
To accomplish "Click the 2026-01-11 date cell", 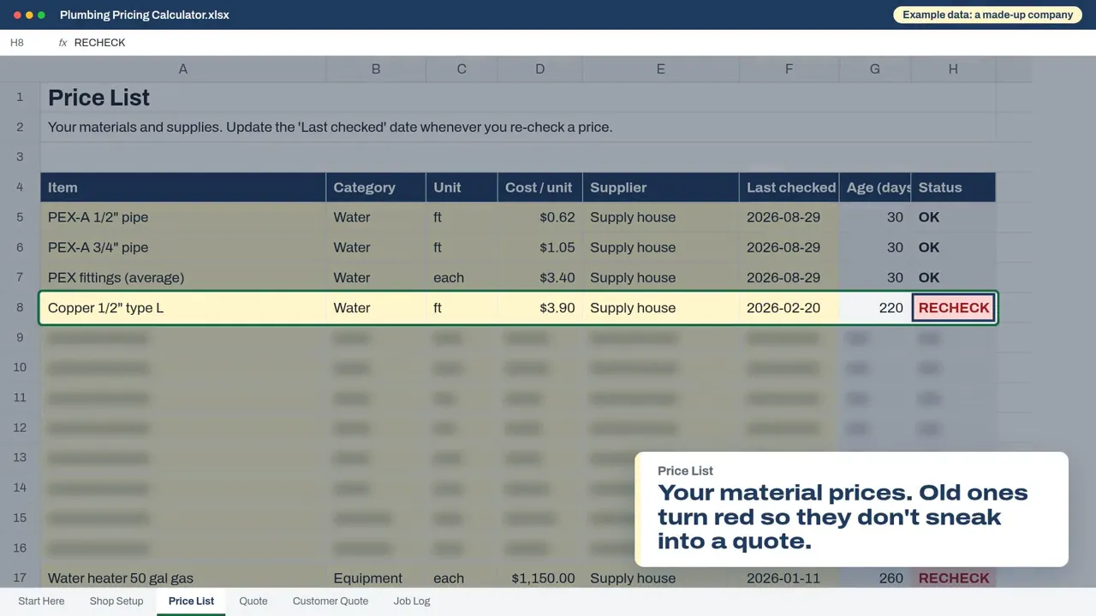I will pyautogui.click(x=789, y=578).
